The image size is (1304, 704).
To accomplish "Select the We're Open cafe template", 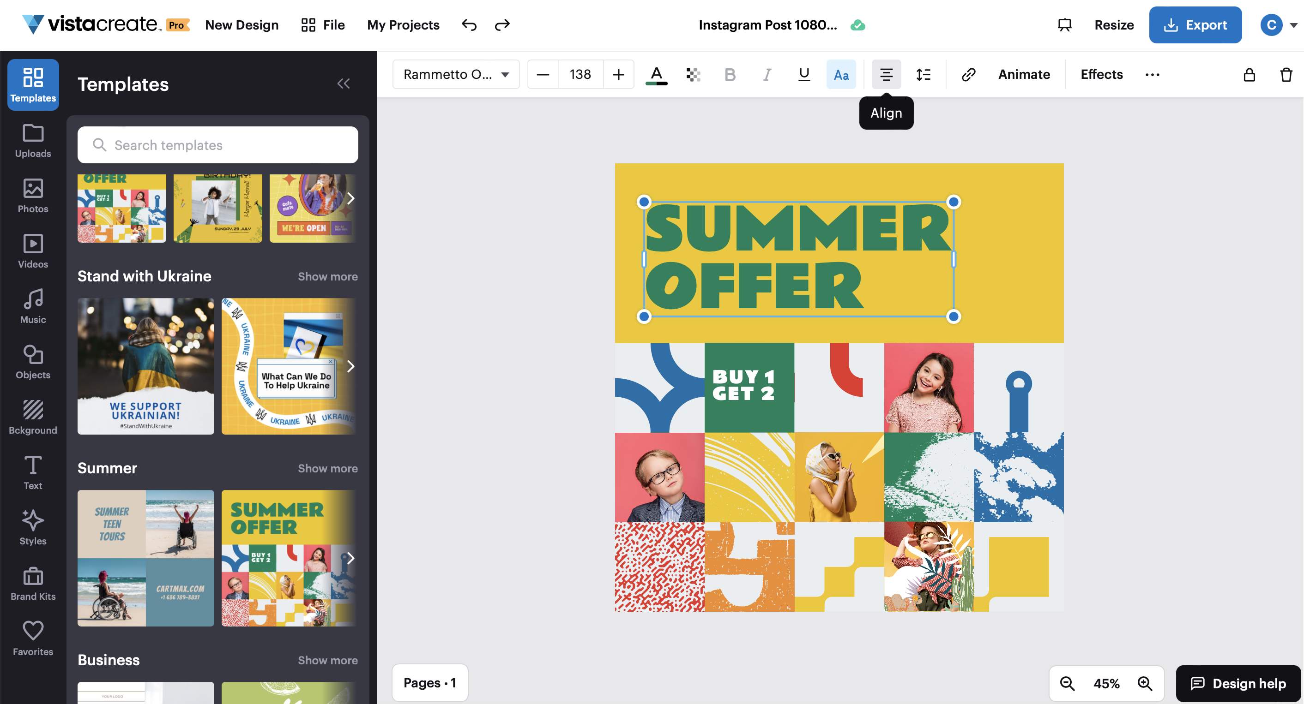I will click(312, 209).
